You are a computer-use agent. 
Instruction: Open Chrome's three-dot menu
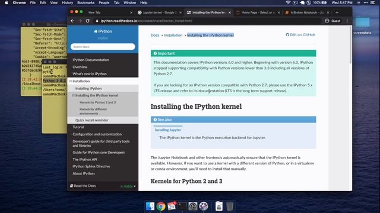347,21
